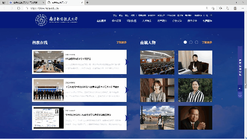Open the favorites list toolbar icon
The width and height of the screenshot is (247, 139).
[220, 8]
